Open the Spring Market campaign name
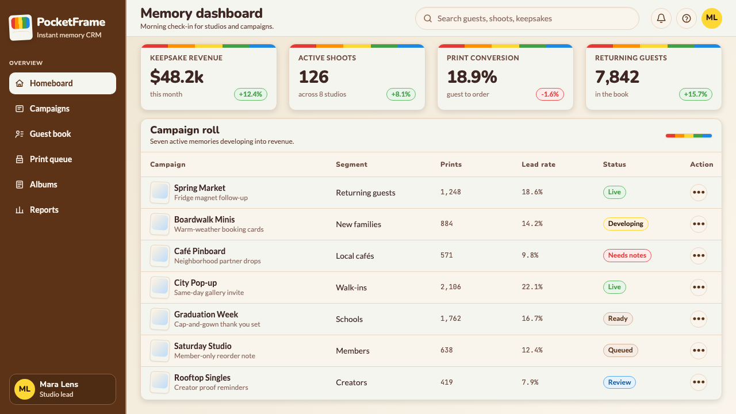736x414 pixels. click(200, 188)
